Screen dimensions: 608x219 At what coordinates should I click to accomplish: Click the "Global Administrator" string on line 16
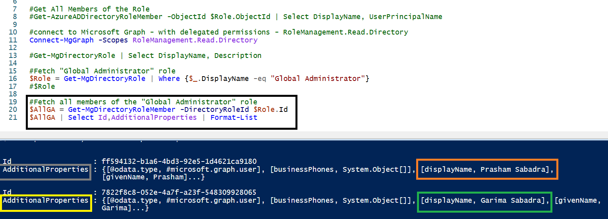(x=318, y=79)
